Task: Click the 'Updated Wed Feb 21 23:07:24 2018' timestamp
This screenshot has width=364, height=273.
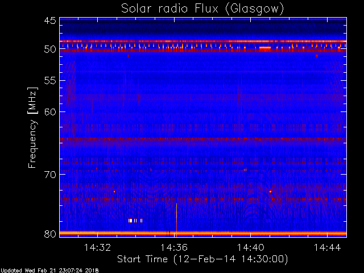Action: coord(49,271)
